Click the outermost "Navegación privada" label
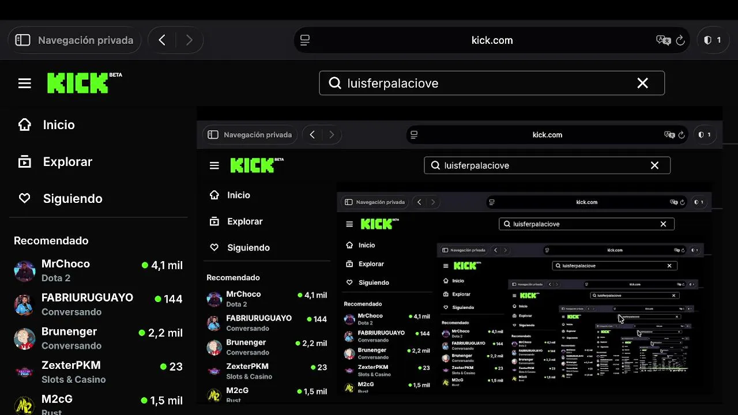Image resolution: width=738 pixels, height=415 pixels. [x=85, y=40]
